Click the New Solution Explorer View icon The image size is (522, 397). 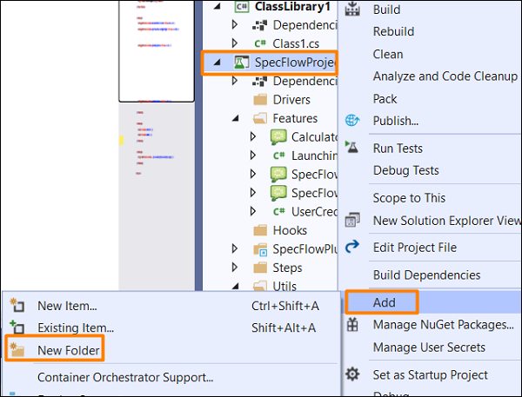click(x=352, y=220)
